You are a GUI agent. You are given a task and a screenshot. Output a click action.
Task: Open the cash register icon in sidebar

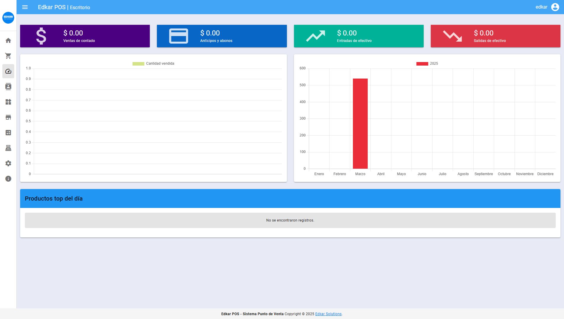[8, 148]
